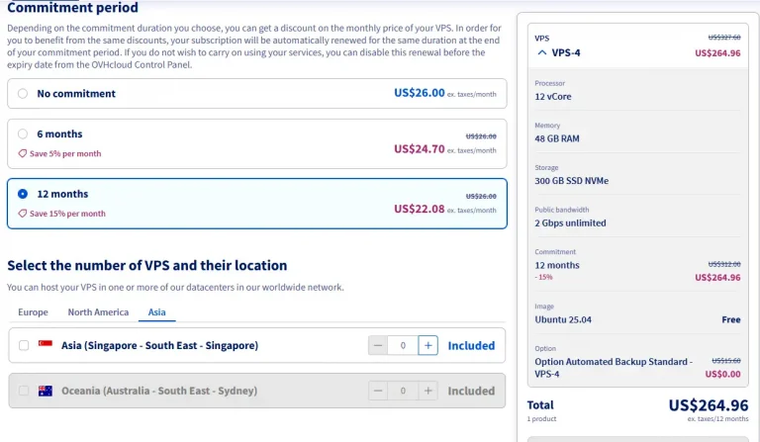Decrease Sydney VPS quantity with minus

pos(378,391)
